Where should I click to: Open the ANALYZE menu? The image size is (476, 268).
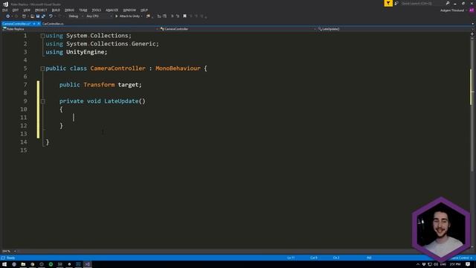tap(112, 10)
